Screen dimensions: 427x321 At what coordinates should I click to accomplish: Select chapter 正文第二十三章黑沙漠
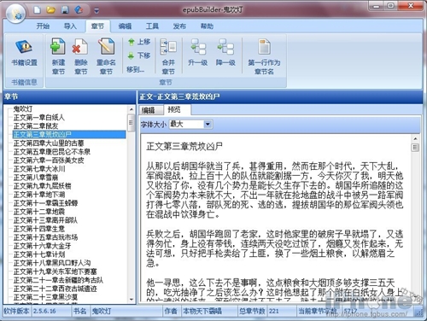pyautogui.click(x=45, y=297)
